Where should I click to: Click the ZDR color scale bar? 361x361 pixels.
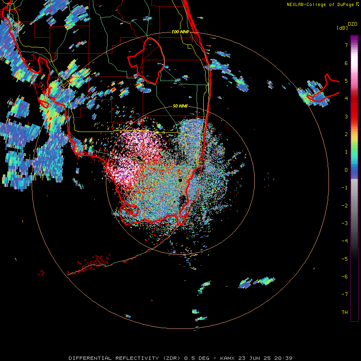[x=354, y=178]
